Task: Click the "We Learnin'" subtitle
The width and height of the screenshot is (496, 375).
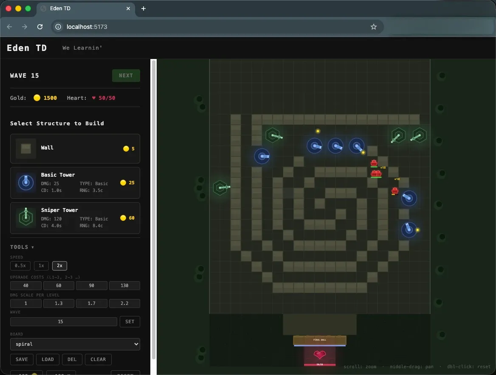Action: (x=82, y=48)
